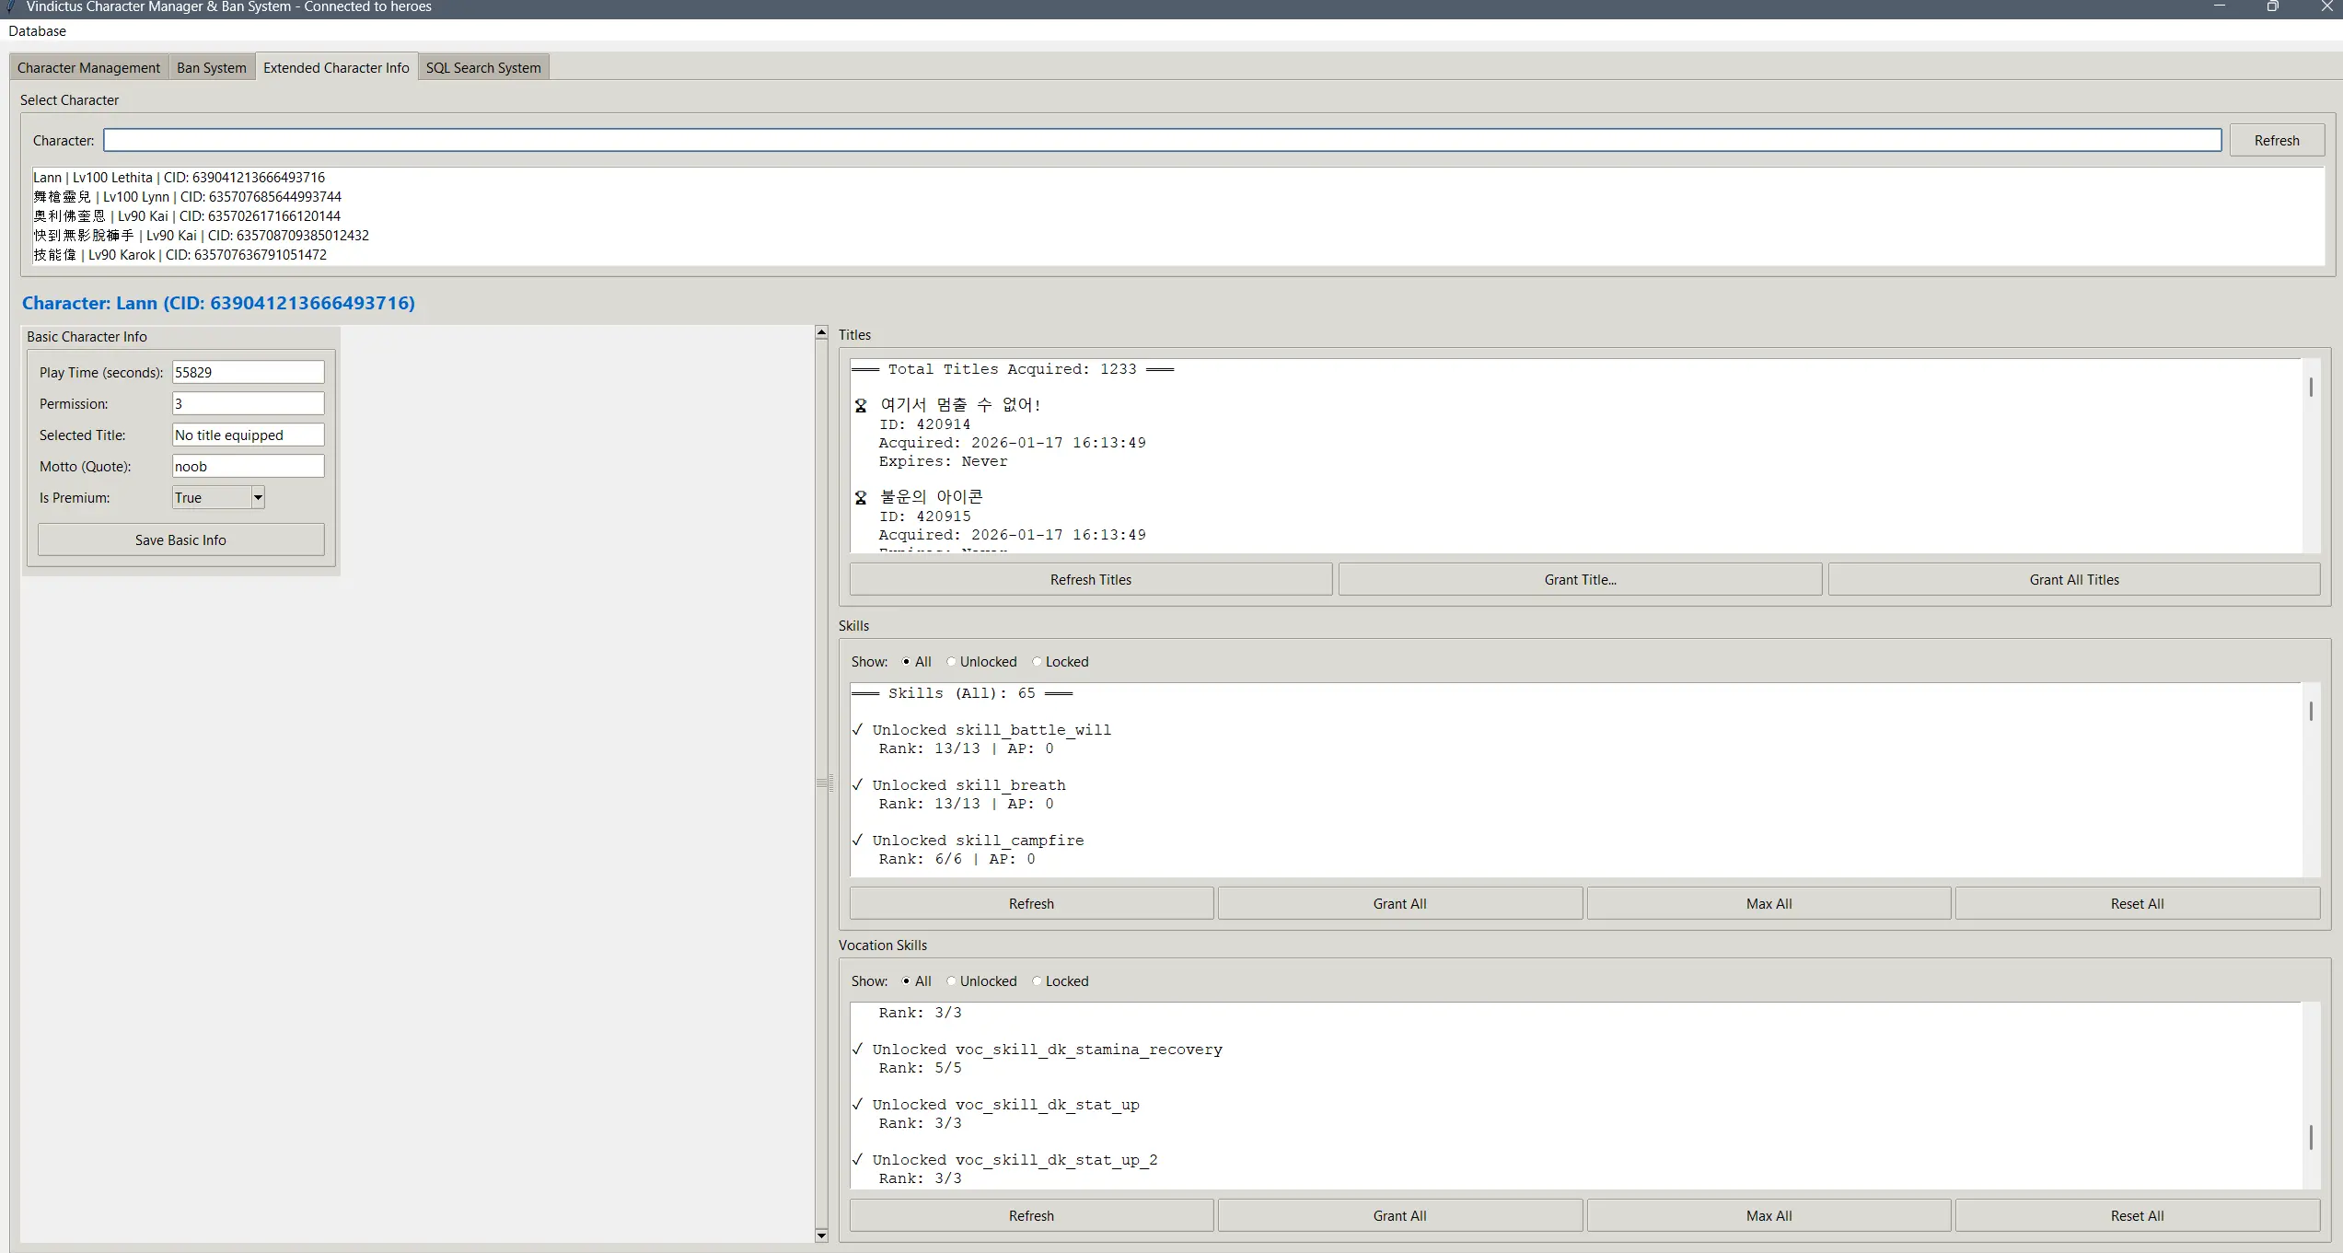The height and width of the screenshot is (1253, 2343).
Task: Switch to the Ban System tab
Action: point(212,68)
